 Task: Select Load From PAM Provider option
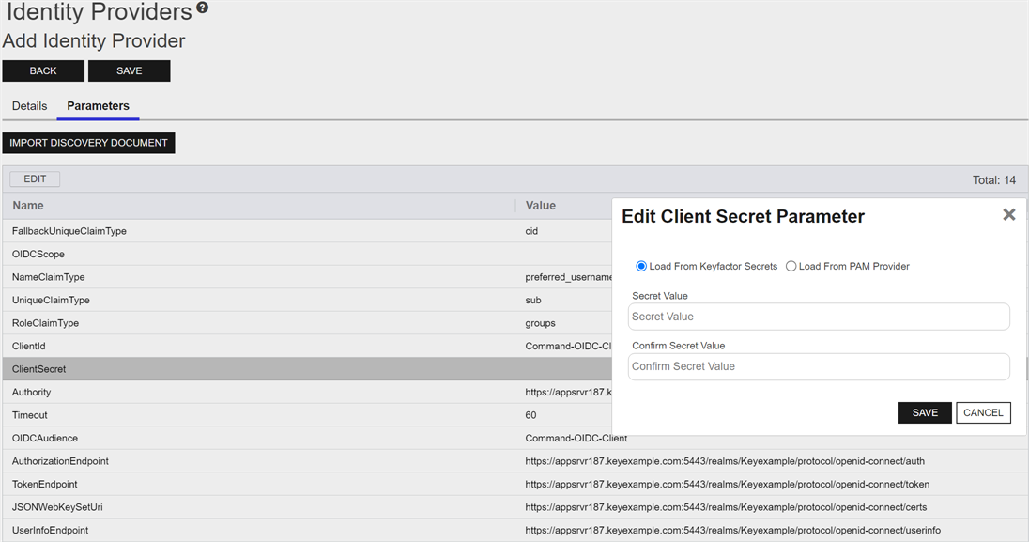pos(791,266)
